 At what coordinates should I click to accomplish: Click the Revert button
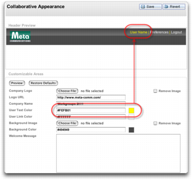tap(174, 7)
